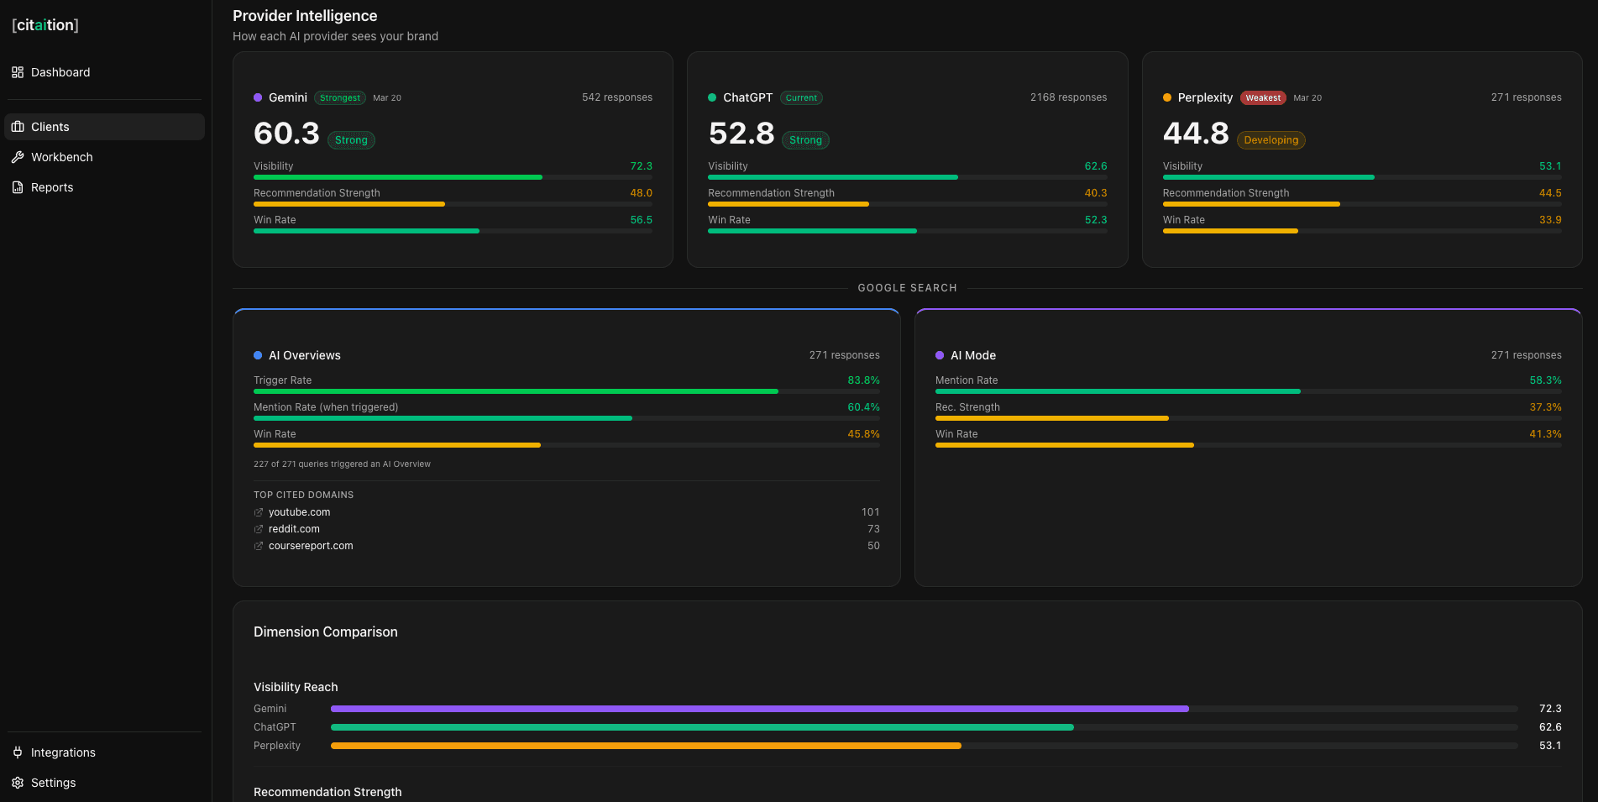The image size is (1598, 802).
Task: Click the Current badge on ChatGPT card
Action: point(801,98)
